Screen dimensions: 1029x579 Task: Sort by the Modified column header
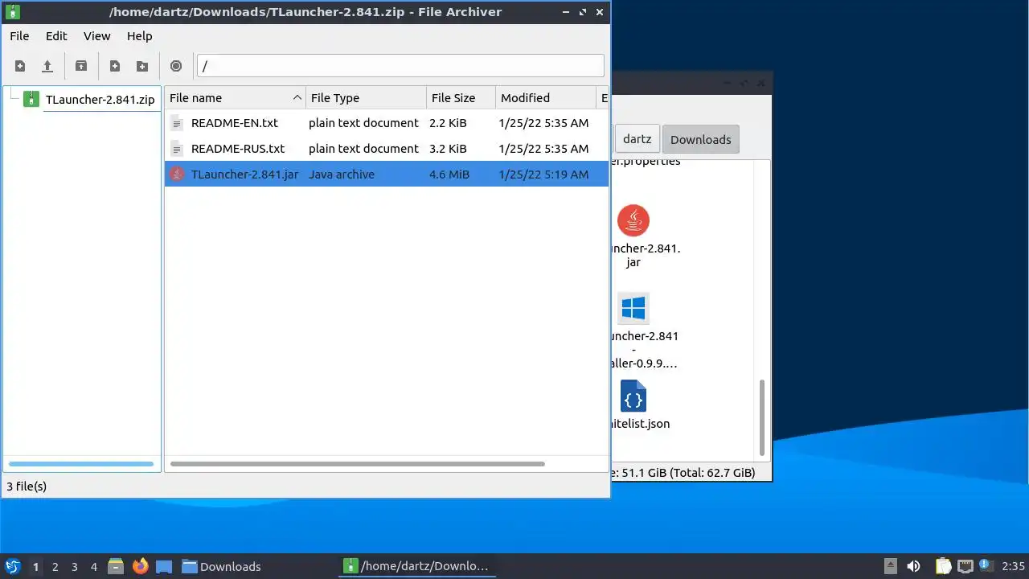point(546,98)
